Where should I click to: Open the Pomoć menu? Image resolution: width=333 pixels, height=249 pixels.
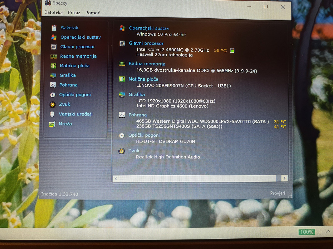[93, 13]
